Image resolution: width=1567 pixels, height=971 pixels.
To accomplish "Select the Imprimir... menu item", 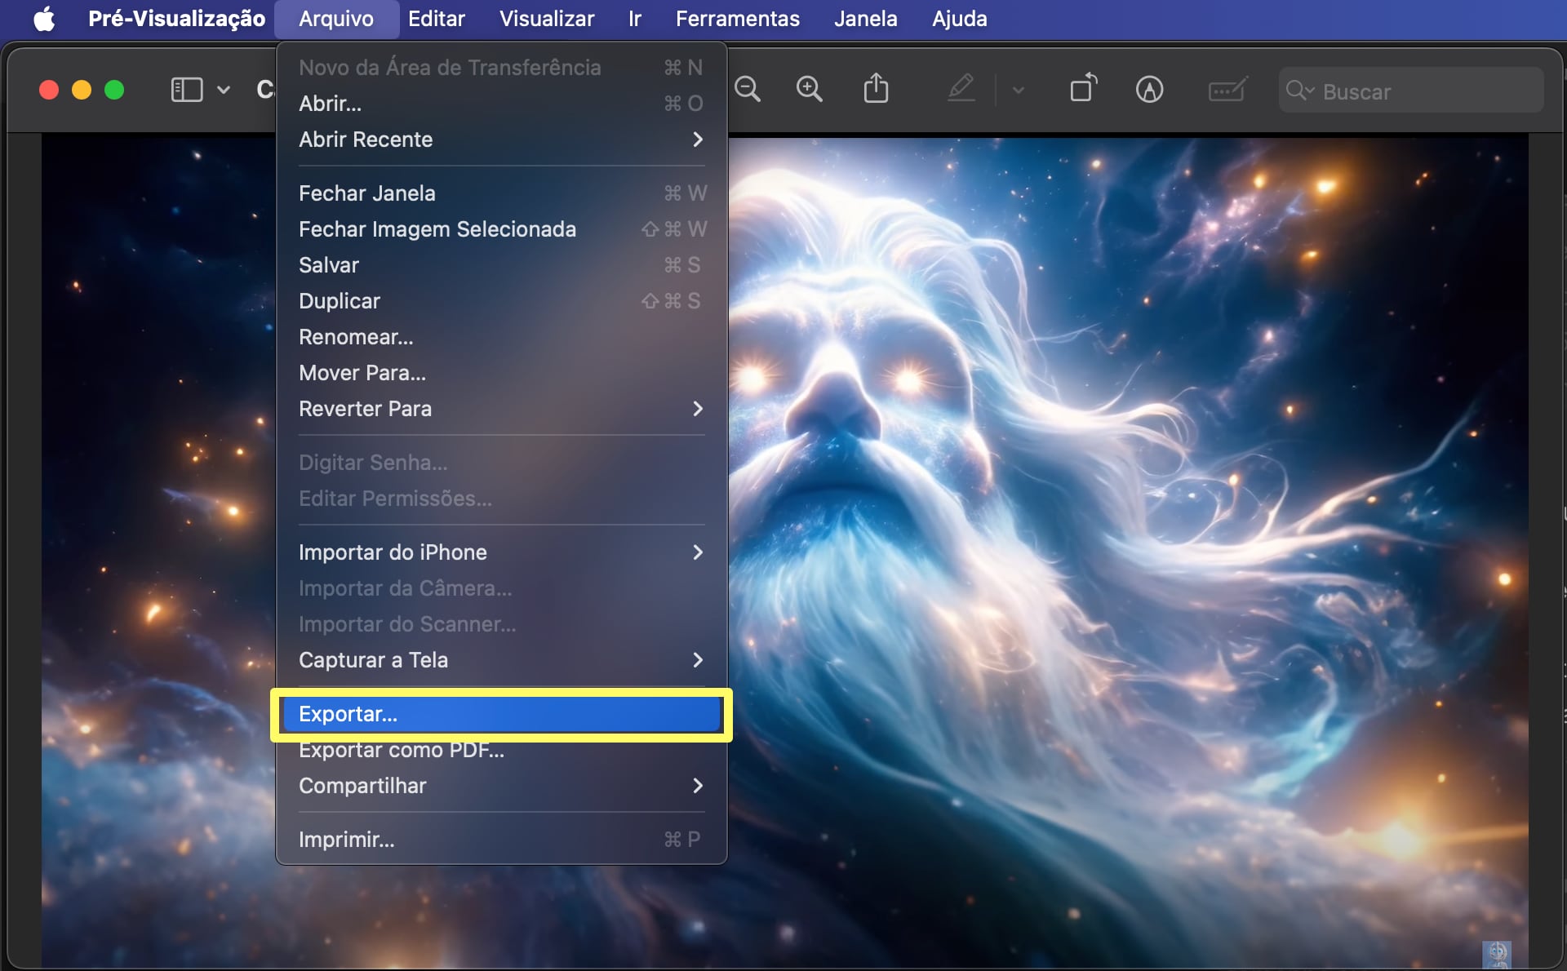I will [x=346, y=840].
